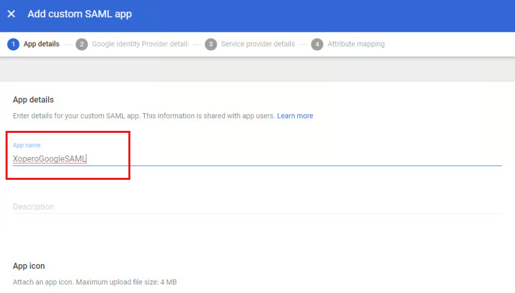Click the Add custom SAML app title
The image size is (515, 293).
pyautogui.click(x=80, y=14)
